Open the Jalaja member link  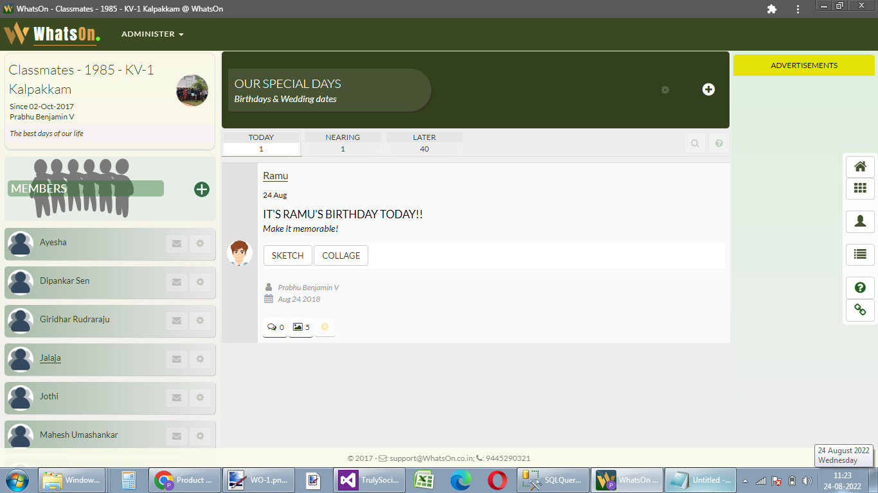[50, 358]
